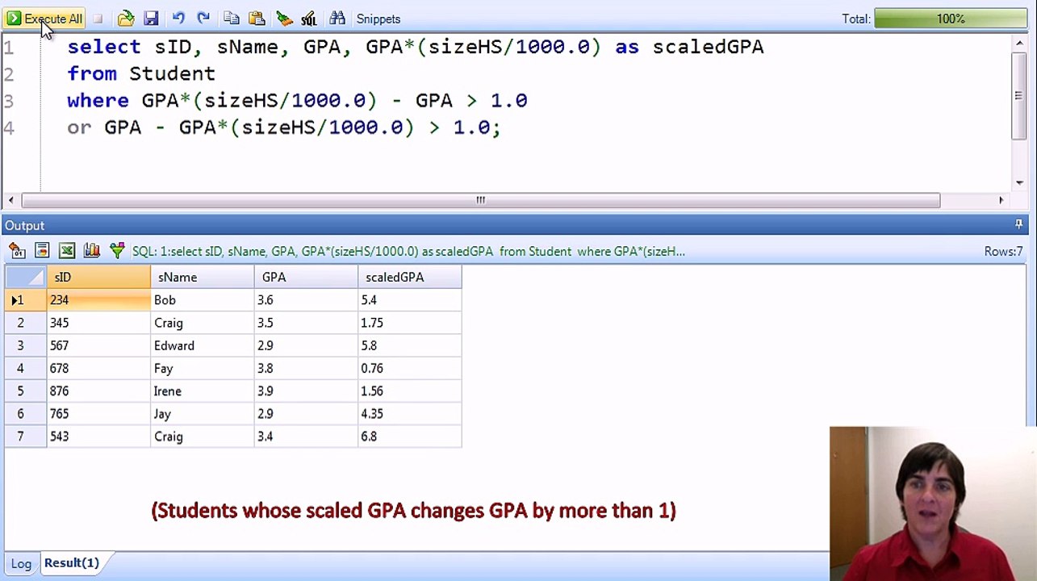Viewport: 1037px width, 581px height.
Task: Sort by scaledGPA column header
Action: point(410,277)
